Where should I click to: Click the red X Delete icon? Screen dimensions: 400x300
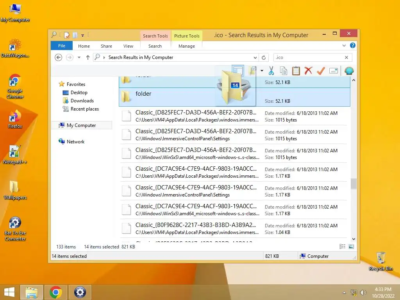(x=308, y=70)
